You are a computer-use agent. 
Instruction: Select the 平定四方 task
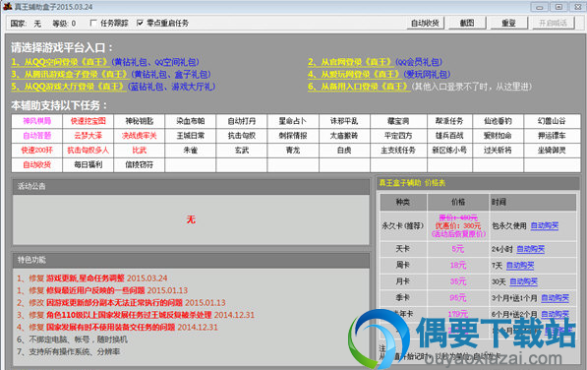pyautogui.click(x=398, y=136)
